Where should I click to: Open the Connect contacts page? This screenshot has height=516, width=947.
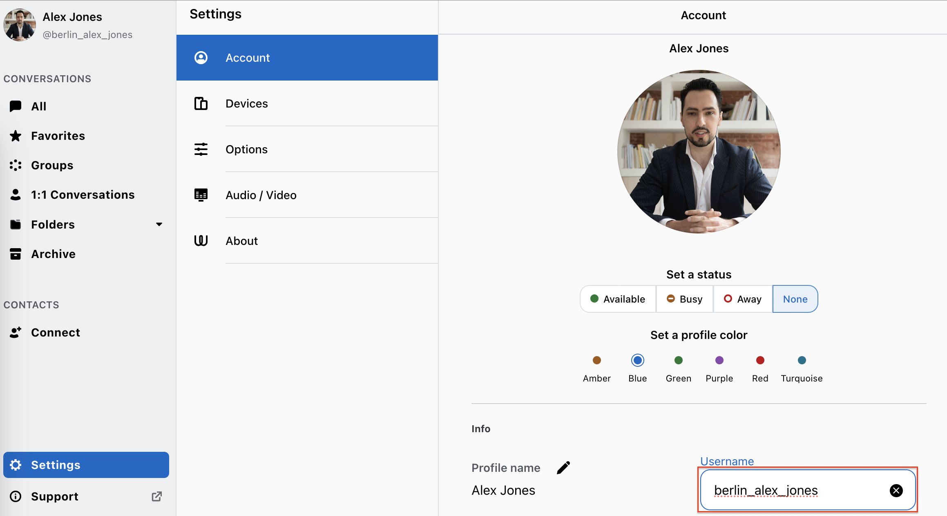(86, 332)
